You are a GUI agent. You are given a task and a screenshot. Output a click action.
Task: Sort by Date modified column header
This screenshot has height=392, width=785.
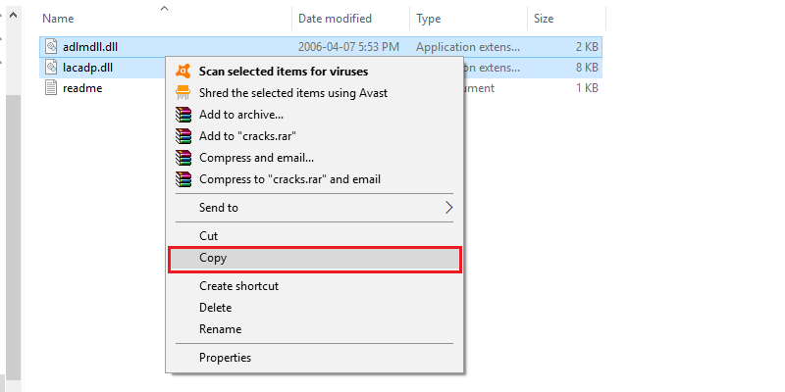pyautogui.click(x=338, y=19)
